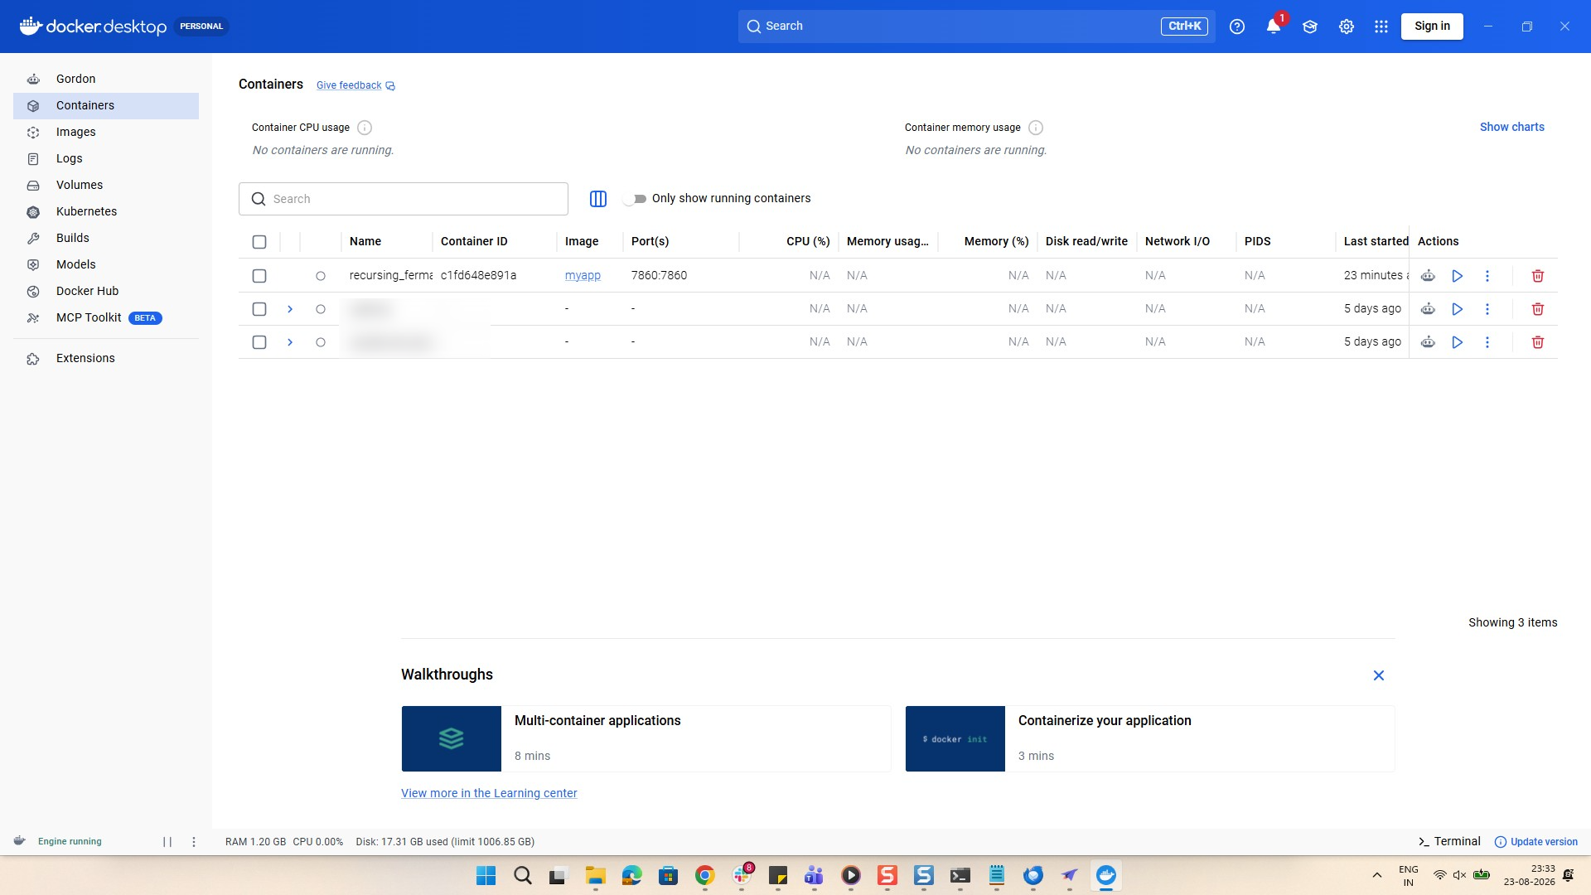Start the third row container
Image resolution: width=1591 pixels, height=895 pixels.
click(x=1458, y=342)
